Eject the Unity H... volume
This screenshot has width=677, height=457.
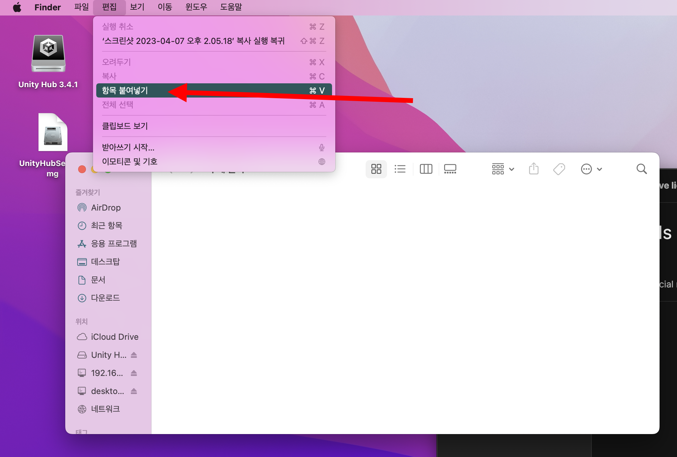pos(134,355)
